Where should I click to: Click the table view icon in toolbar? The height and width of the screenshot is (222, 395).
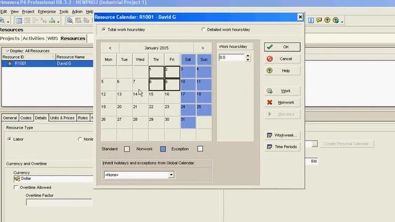[x=19, y=20]
